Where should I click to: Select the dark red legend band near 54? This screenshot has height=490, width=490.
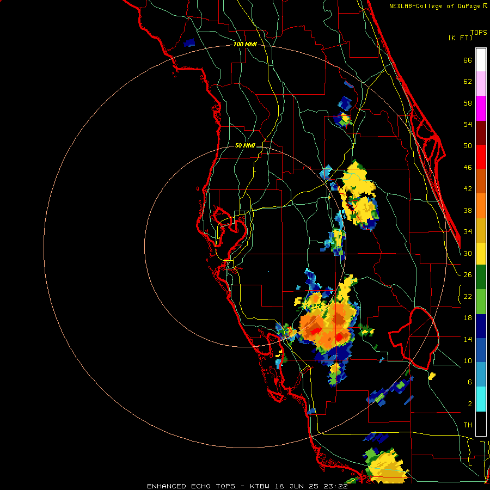coord(481,133)
